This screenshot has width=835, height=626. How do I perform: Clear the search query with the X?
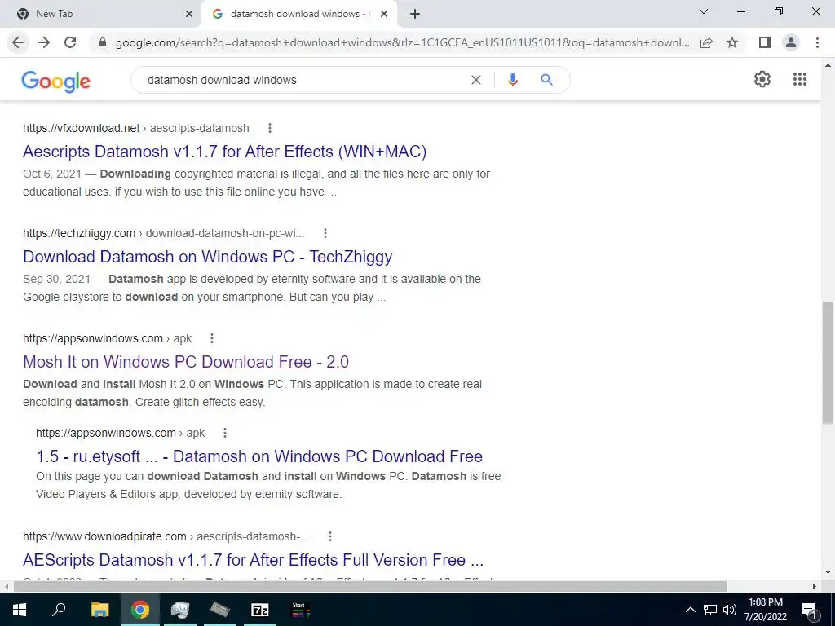click(476, 80)
